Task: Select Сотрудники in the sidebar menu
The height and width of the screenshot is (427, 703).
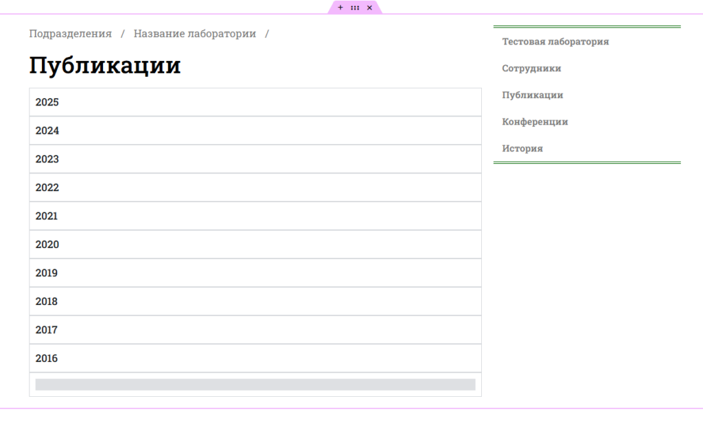Action: tap(531, 69)
